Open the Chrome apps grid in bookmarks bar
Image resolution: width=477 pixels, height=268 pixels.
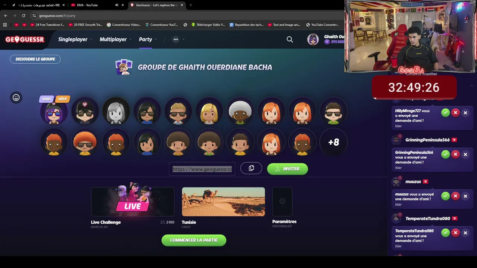point(5,25)
